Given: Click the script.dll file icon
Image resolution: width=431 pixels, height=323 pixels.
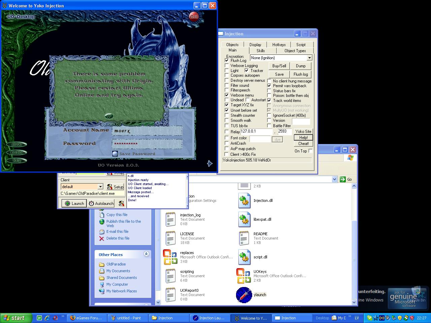Looking at the screenshot, I should point(244,257).
